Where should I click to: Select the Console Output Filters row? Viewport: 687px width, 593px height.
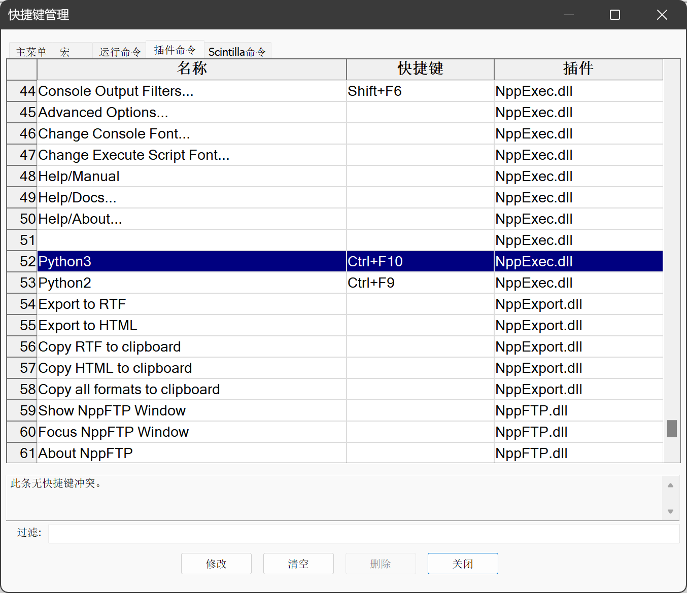point(191,91)
